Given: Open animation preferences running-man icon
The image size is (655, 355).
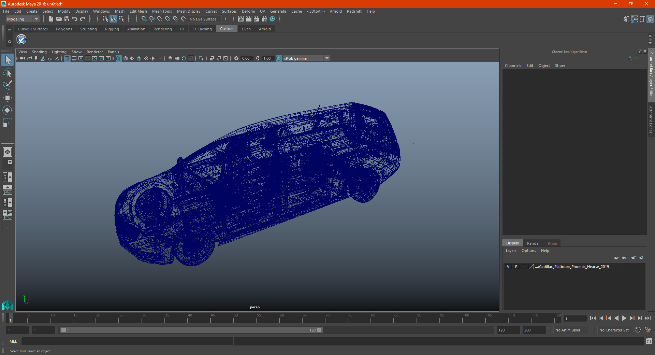Looking at the screenshot, I should [648, 330].
